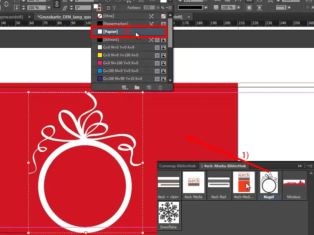Click the swatches list scroll up arrow
The height and width of the screenshot is (235, 314).
pos(170,15)
